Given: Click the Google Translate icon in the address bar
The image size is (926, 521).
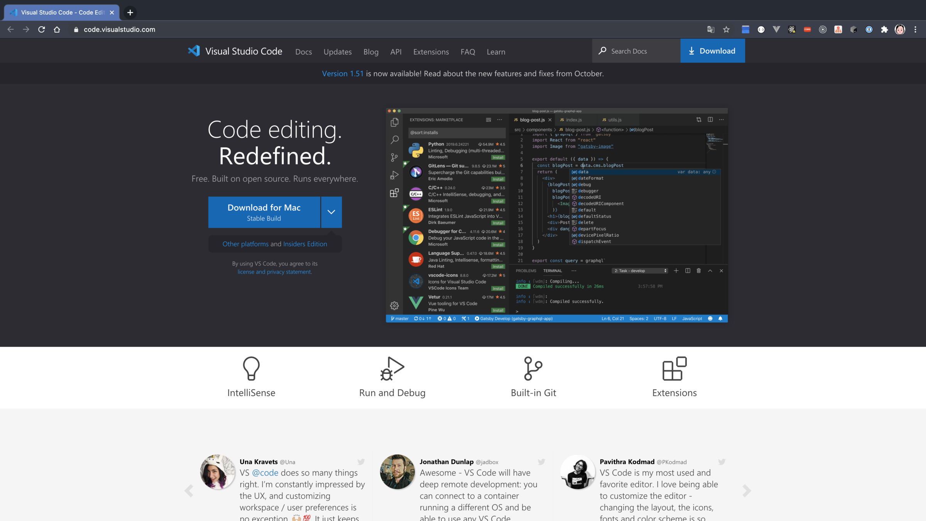Looking at the screenshot, I should [711, 30].
